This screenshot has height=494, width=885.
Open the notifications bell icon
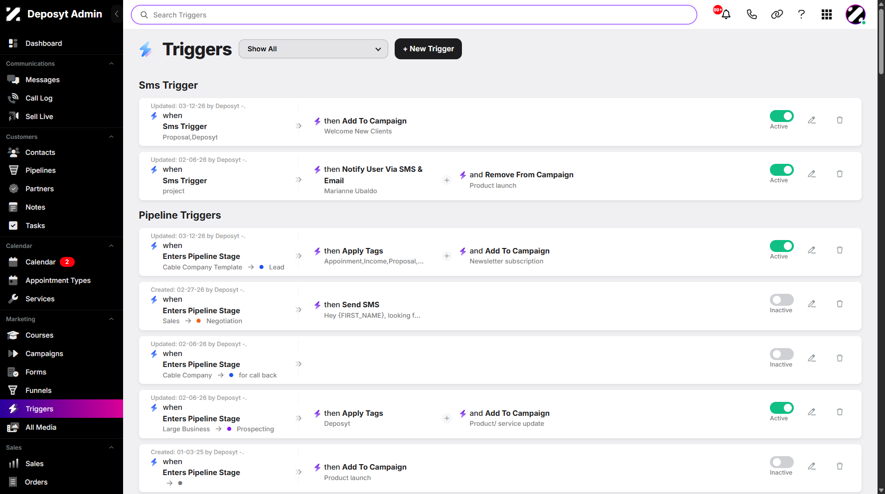point(726,14)
